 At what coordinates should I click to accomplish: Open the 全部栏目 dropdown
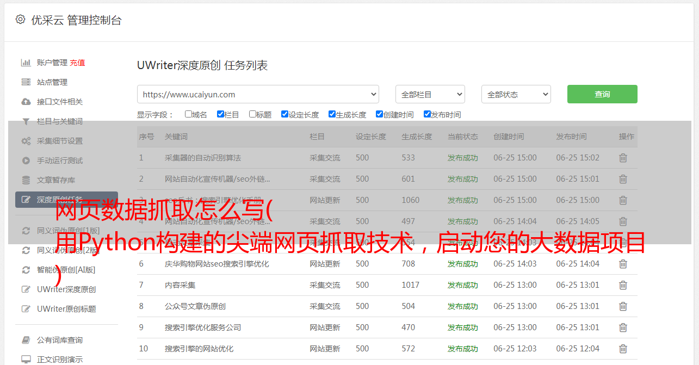(x=430, y=94)
